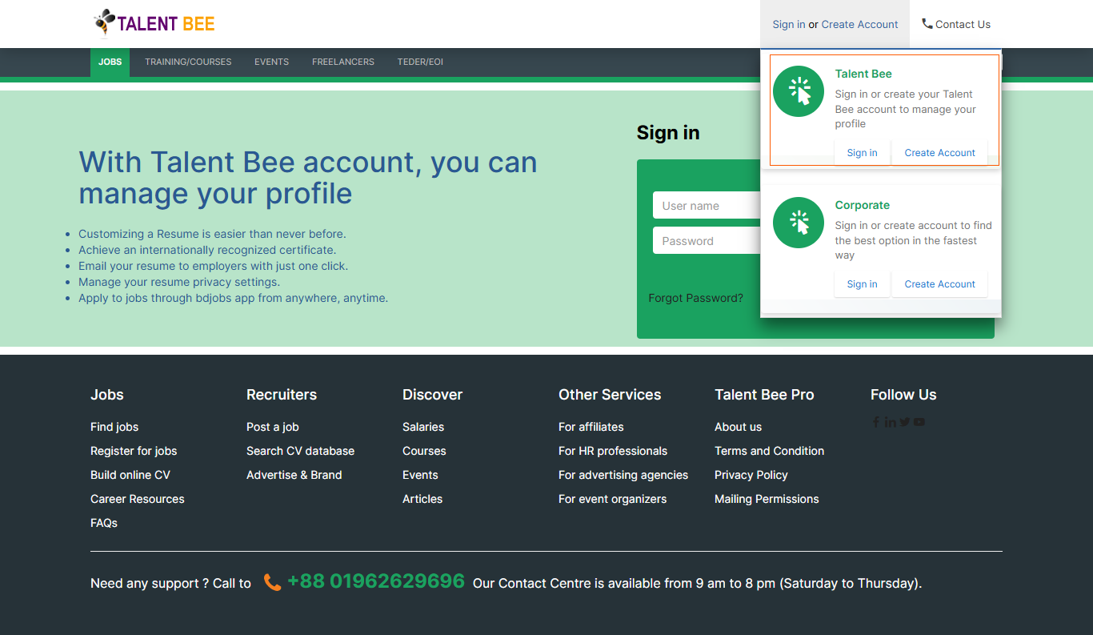Collapse the Sign in or Create Account dropdown
The image size is (1093, 635).
pyautogui.click(x=835, y=25)
